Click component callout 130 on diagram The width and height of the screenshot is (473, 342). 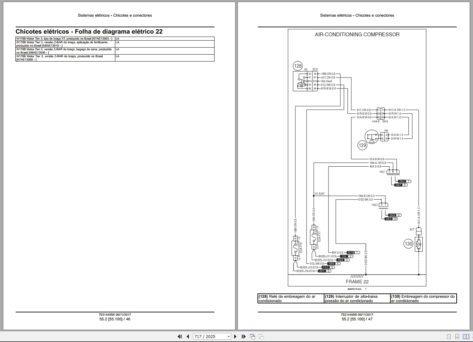coord(408,244)
